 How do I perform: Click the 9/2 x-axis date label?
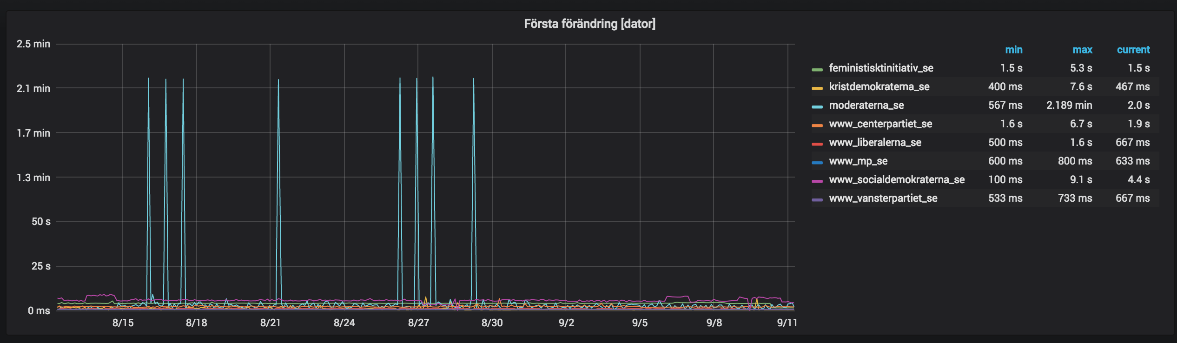tap(566, 323)
